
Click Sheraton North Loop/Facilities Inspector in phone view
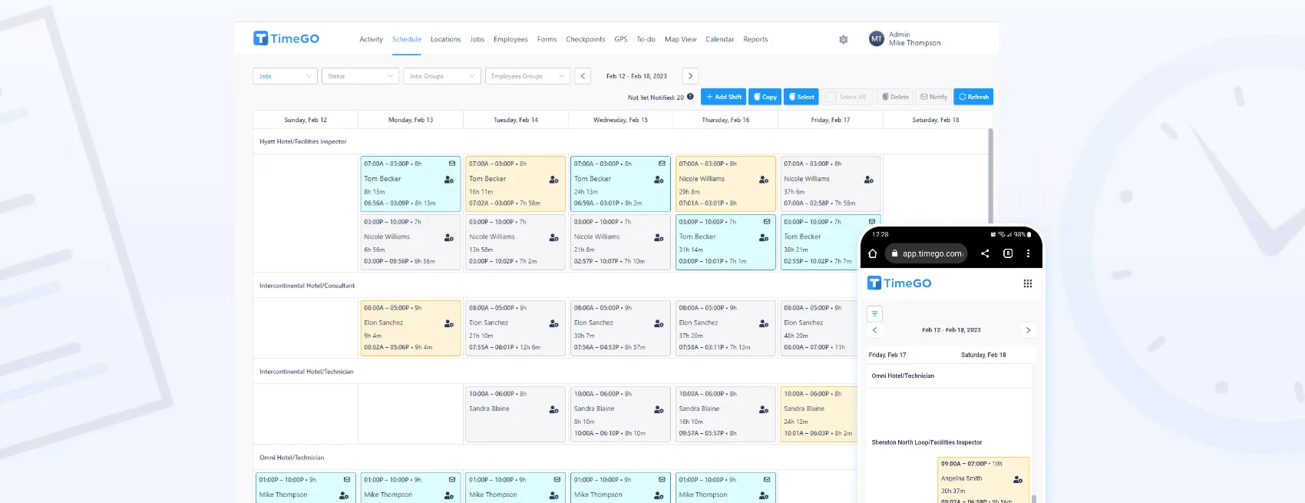[927, 442]
